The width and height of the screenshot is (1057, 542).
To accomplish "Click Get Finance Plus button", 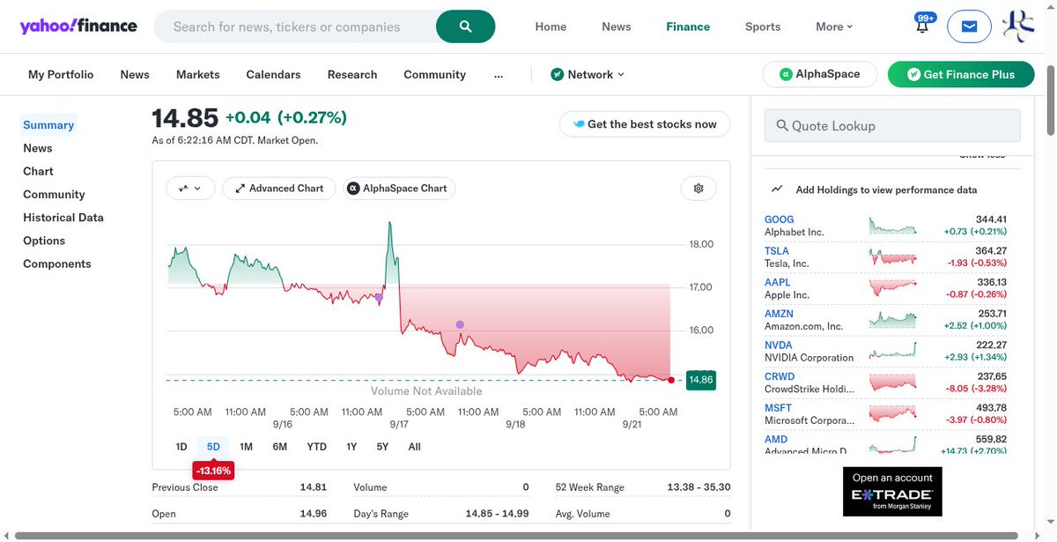I will coord(959,74).
